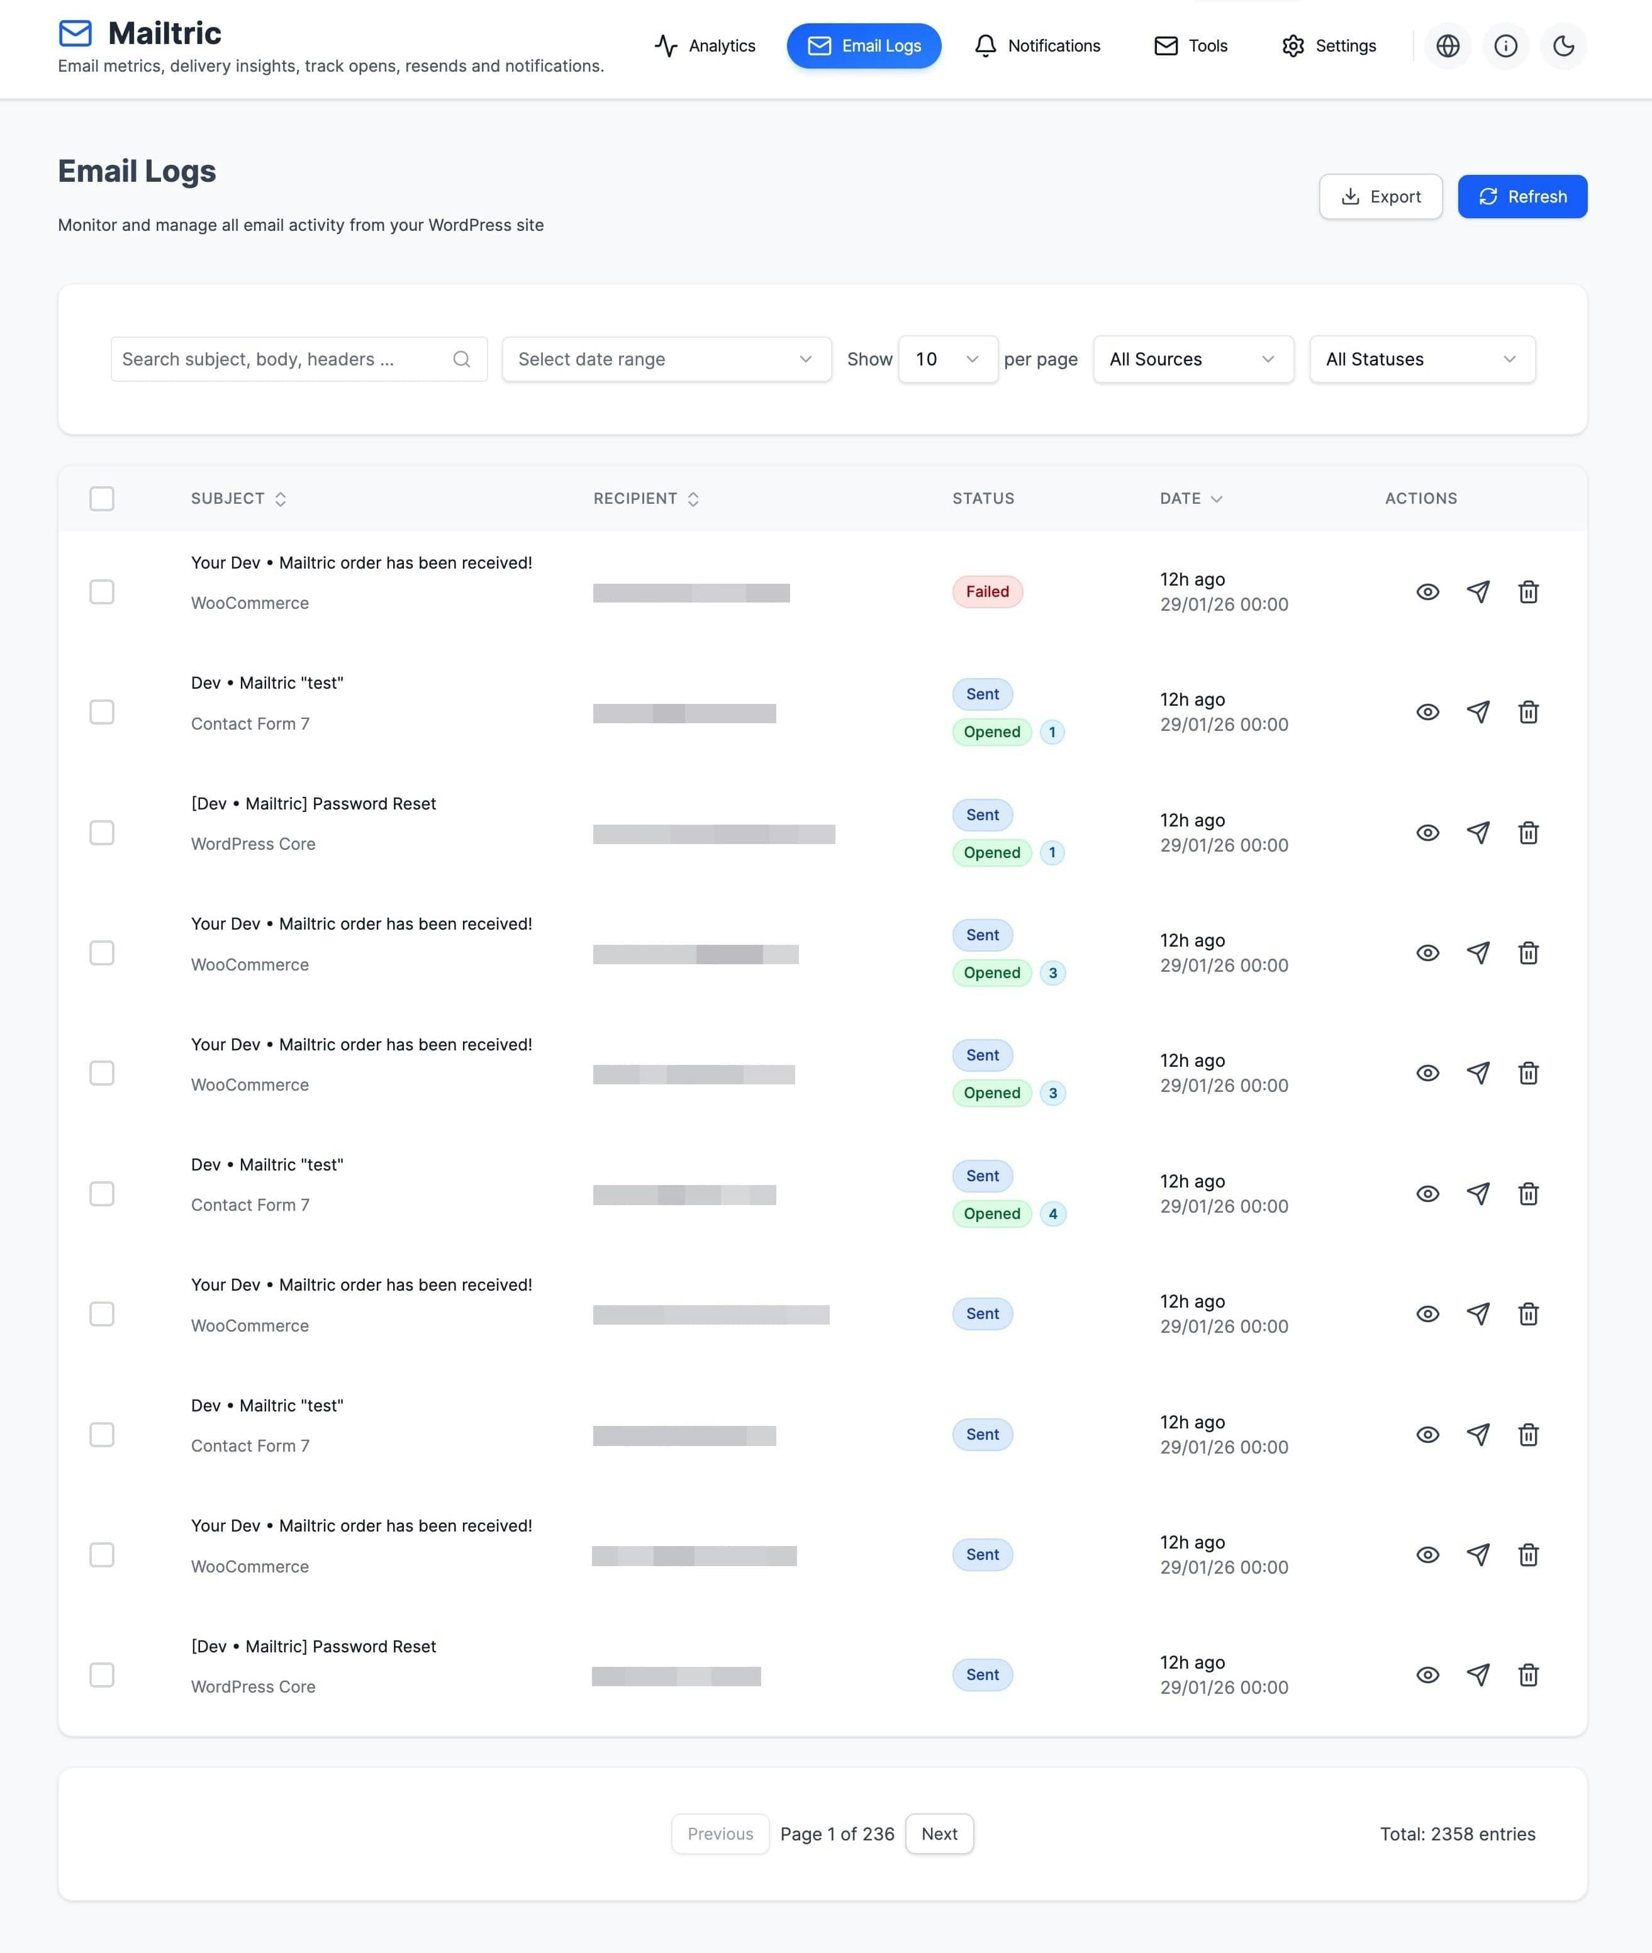
Task: Click the search subject, body, headers field
Action: coord(281,360)
